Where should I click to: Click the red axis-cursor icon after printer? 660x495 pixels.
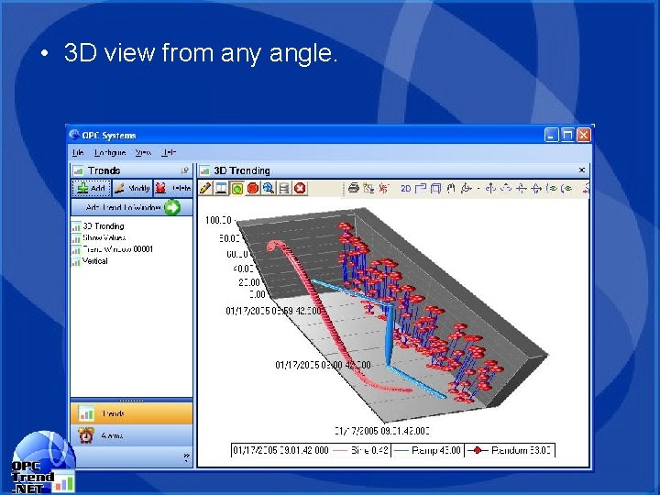tap(383, 188)
